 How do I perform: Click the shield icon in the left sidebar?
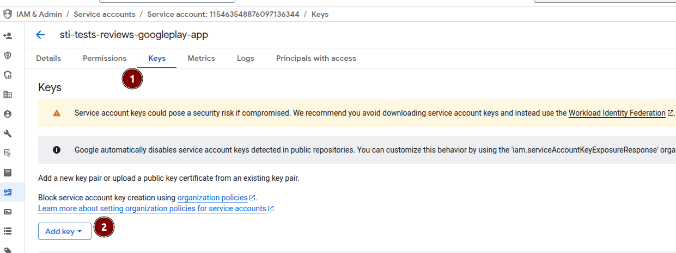coord(8,55)
